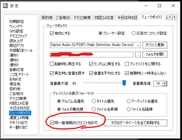Select 読み上げ in the sidebar list
Image resolution: width=182 pixels, height=140 pixels.
coord(16,41)
